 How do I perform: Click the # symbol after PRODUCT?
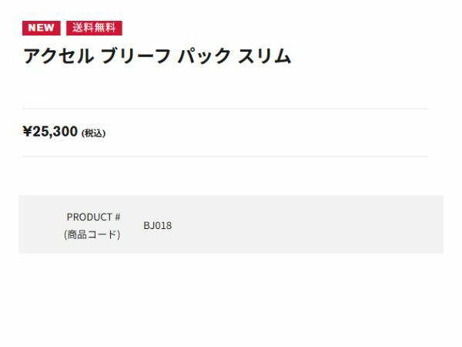tap(117, 217)
